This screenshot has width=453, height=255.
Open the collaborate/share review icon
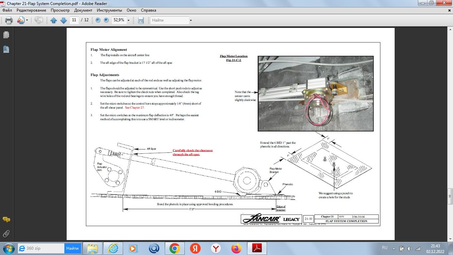tap(21, 20)
